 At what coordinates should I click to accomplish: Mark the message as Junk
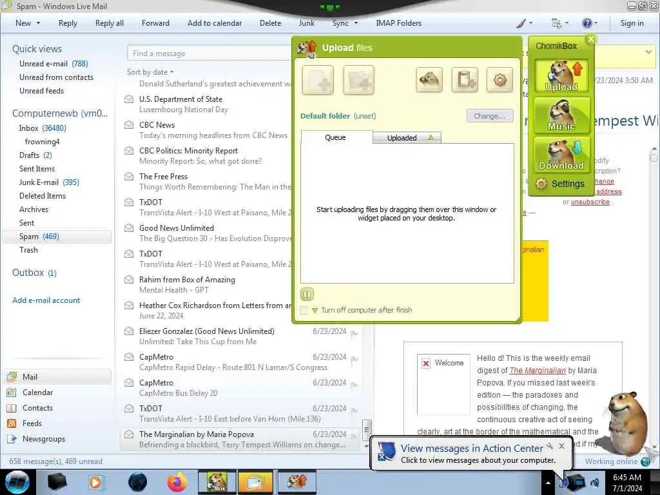tap(306, 23)
